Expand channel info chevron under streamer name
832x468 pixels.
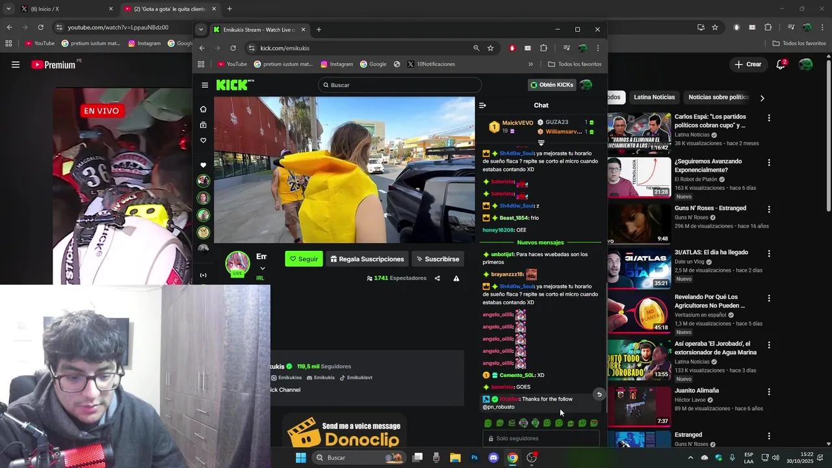pyautogui.click(x=263, y=268)
